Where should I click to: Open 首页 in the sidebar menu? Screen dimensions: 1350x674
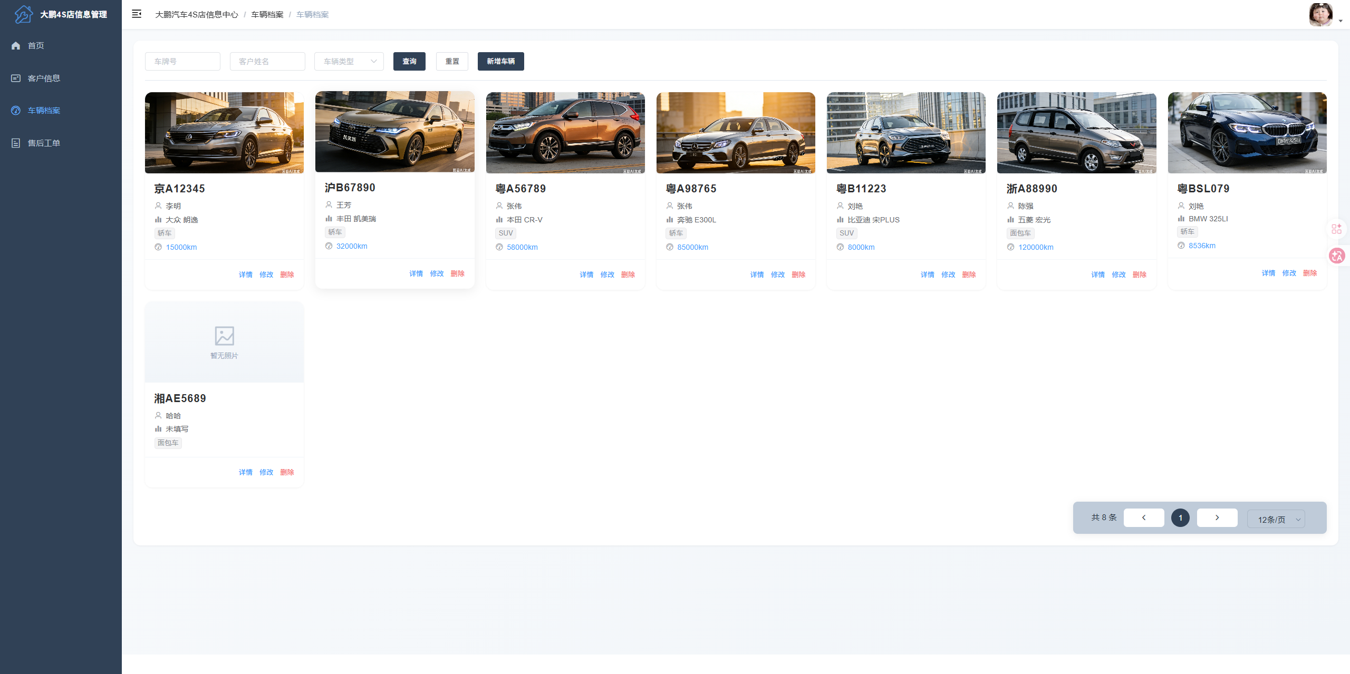pos(61,46)
